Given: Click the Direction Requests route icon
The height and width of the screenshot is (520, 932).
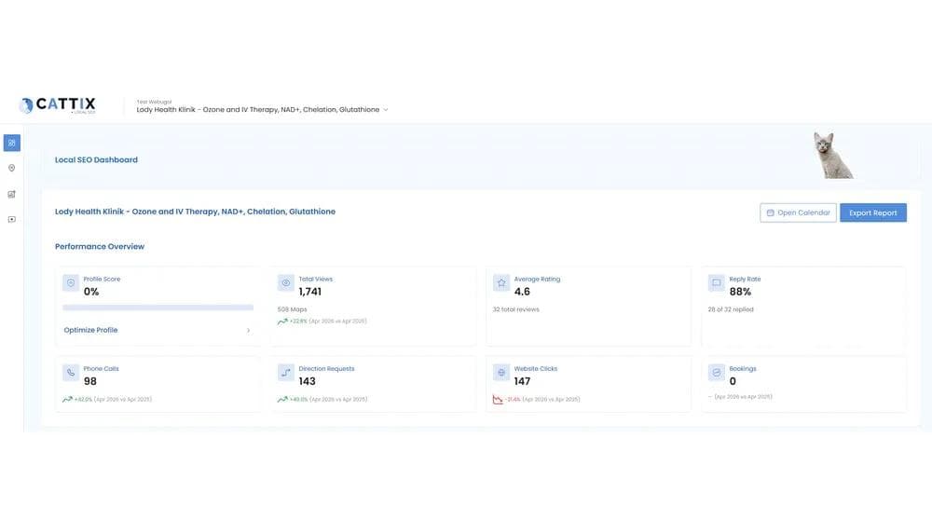Looking at the screenshot, I should coord(286,373).
